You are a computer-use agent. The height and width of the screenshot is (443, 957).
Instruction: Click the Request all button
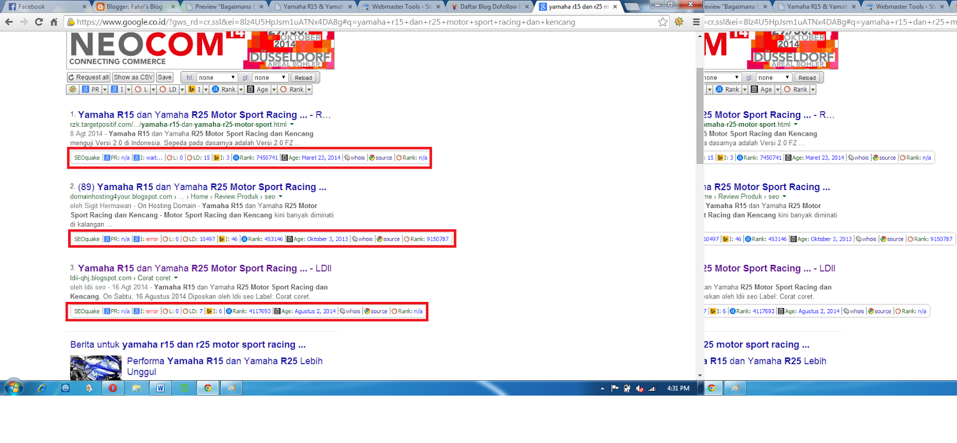[x=89, y=78]
